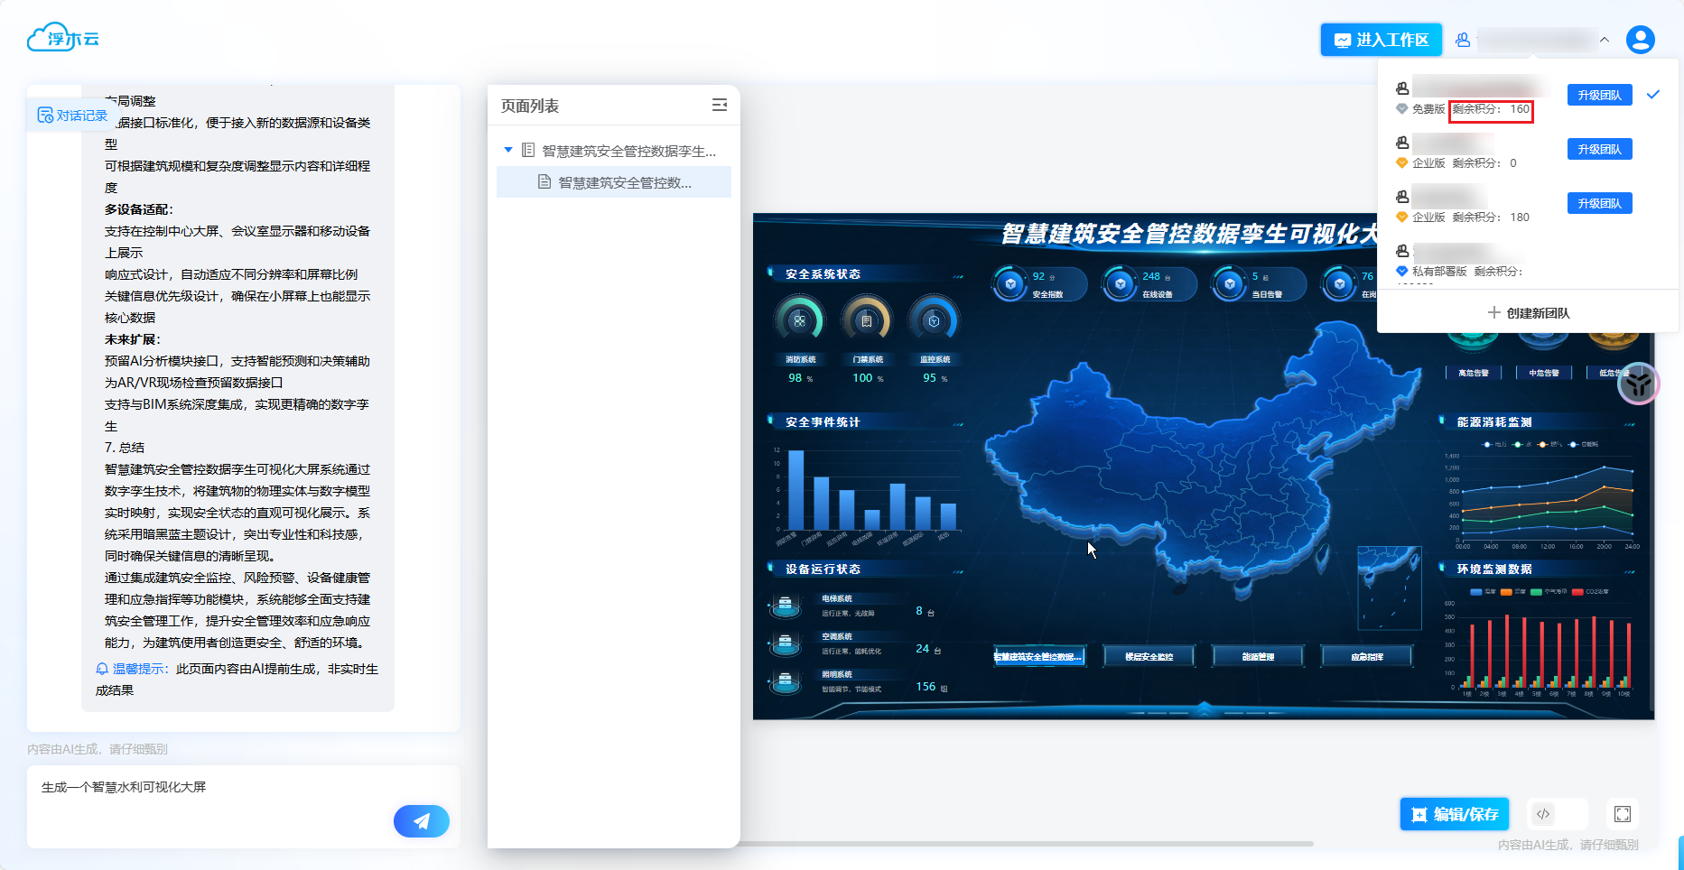Viewport: 1684px width, 870px height.
Task: Click the 浮尔云 cloud logo
Action: coord(63,38)
